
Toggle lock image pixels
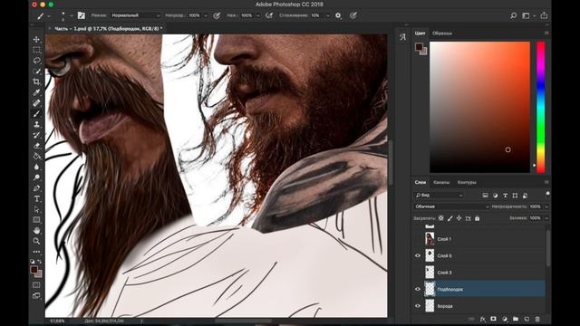(x=449, y=218)
